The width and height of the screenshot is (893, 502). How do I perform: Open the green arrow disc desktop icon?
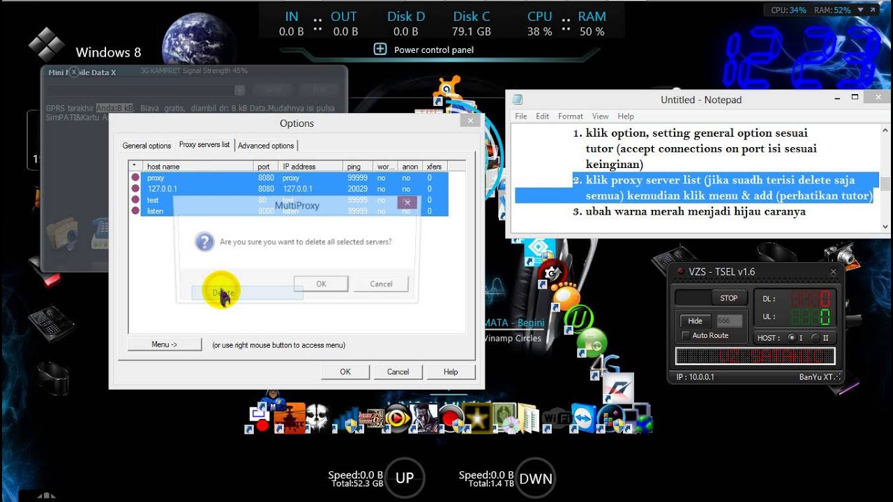[592, 343]
